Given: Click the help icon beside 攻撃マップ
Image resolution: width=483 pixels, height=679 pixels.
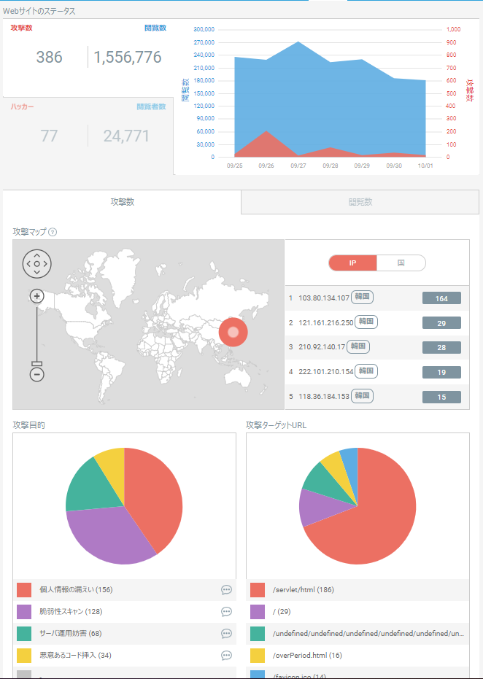Looking at the screenshot, I should click(x=53, y=232).
